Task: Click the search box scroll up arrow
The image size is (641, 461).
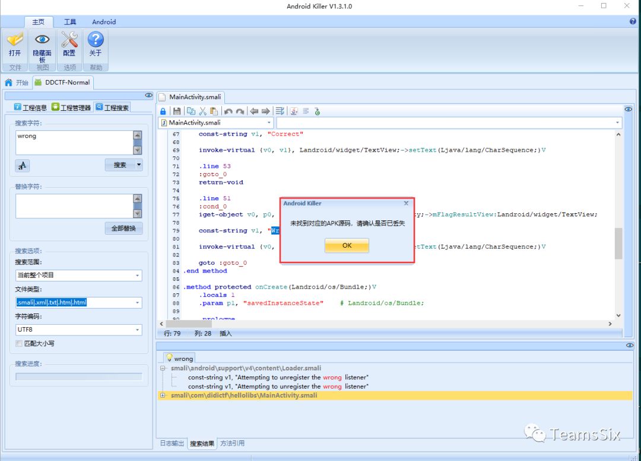Action: [137, 135]
